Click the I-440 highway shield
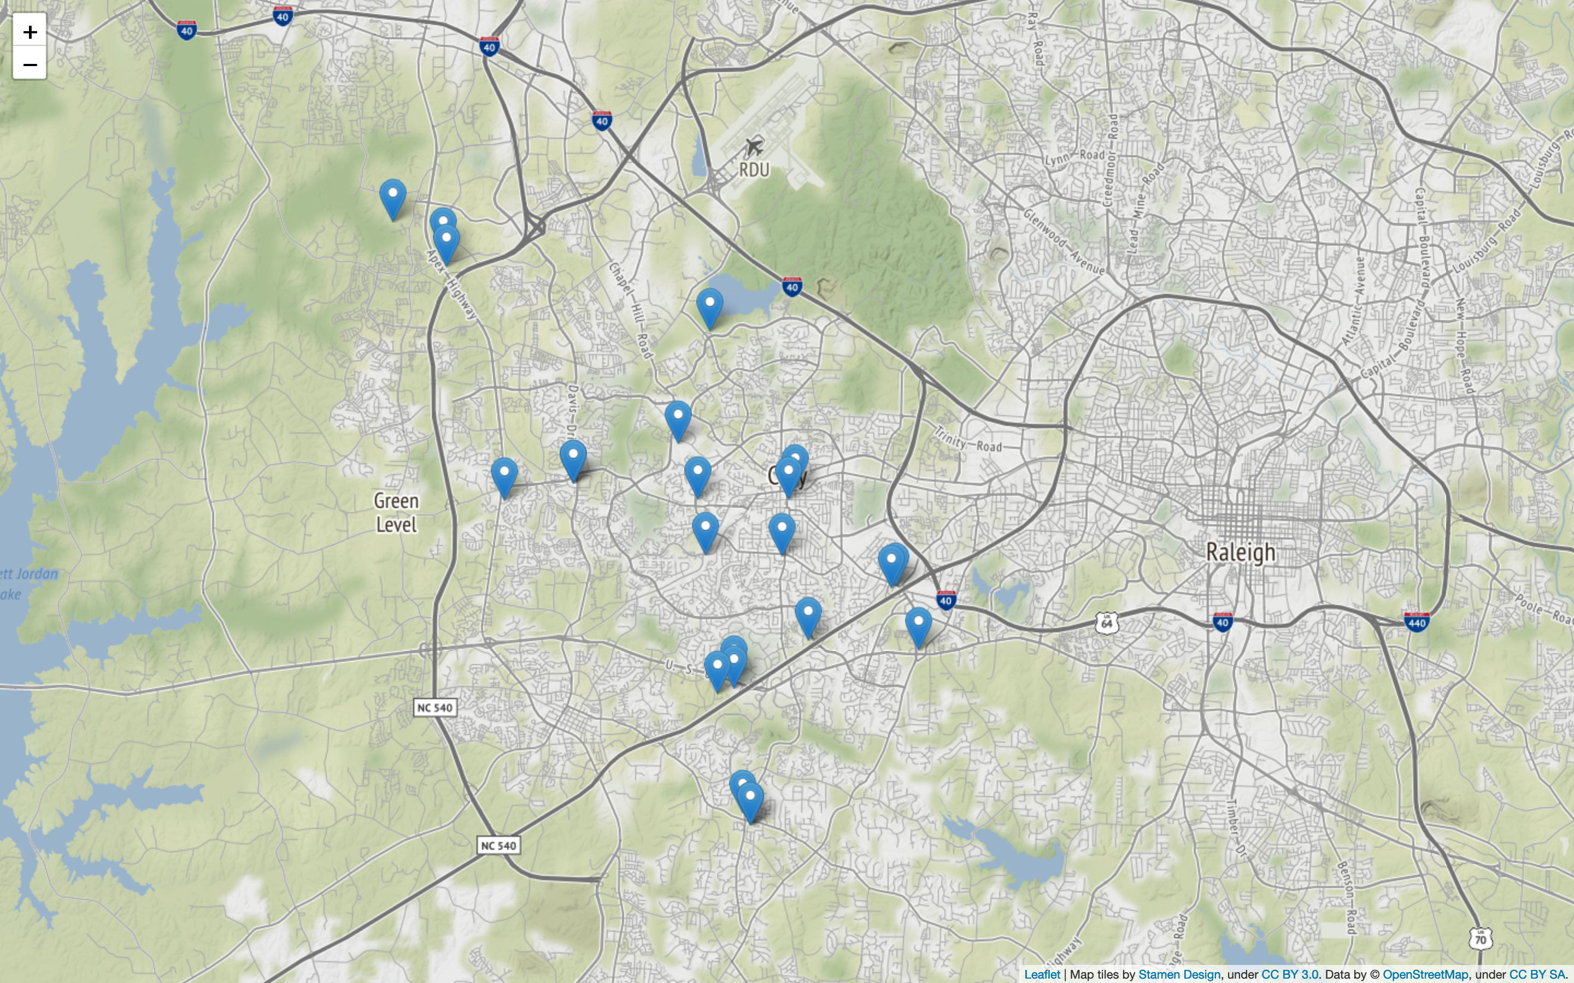Viewport: 1574px width, 983px height. (1417, 621)
